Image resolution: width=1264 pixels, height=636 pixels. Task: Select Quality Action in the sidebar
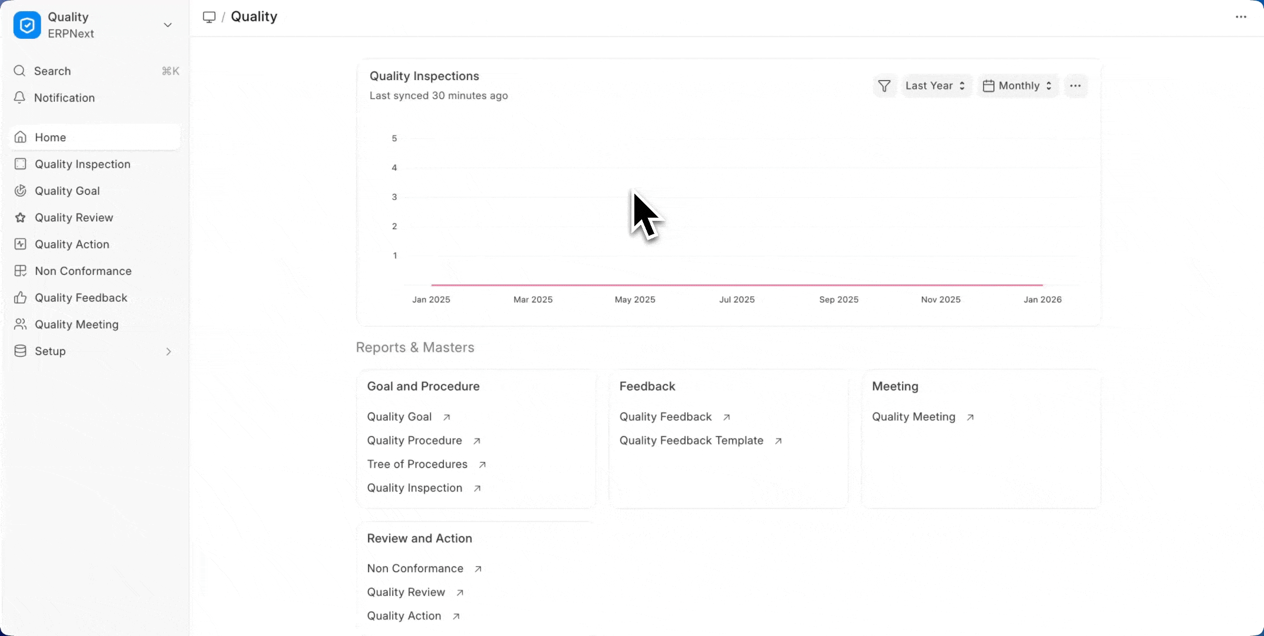coord(72,244)
